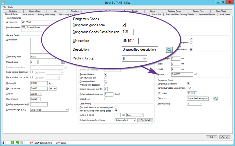Select the Issue History tab
This screenshot has height=146, width=235.
(x=28, y=14)
